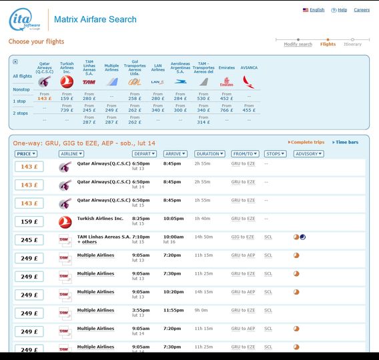Select the 159 £ Turkish Airlines fare
Viewport: 379px width, 360px height.
coord(29,221)
